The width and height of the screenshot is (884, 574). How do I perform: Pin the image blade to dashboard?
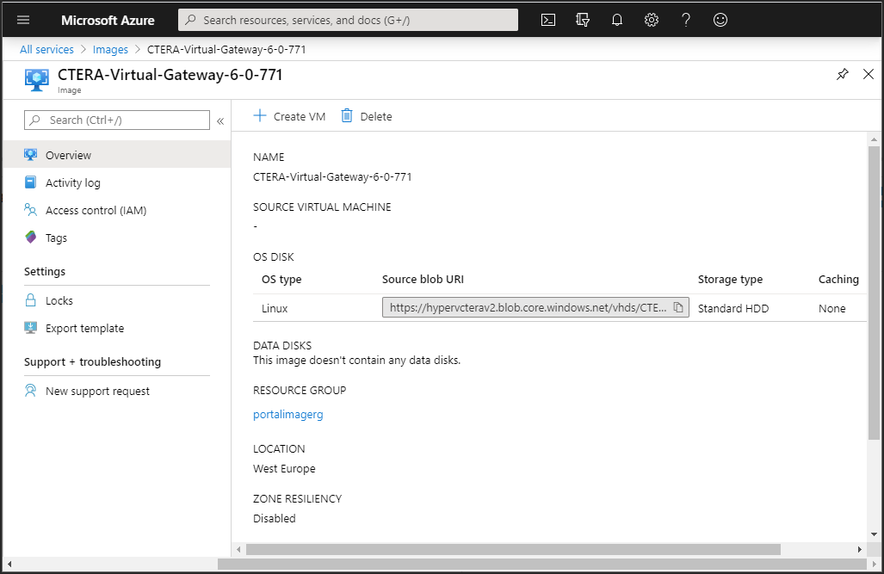click(x=843, y=74)
